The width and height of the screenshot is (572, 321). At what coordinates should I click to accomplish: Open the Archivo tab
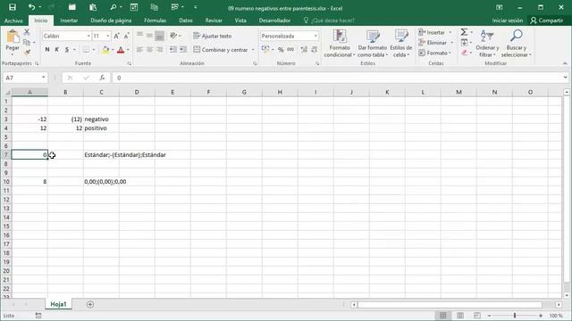click(x=13, y=21)
